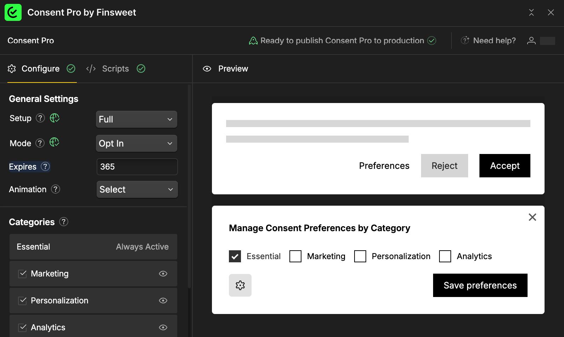Close the preferences preview panel
Image resolution: width=564 pixels, height=337 pixels.
click(533, 217)
